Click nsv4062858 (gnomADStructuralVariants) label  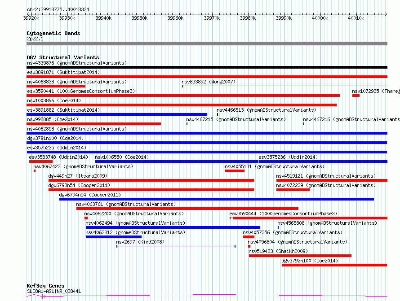[77, 129]
